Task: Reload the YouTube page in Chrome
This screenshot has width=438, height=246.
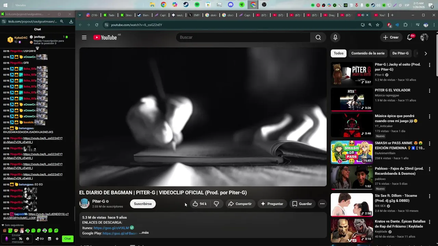Action: 97,25
